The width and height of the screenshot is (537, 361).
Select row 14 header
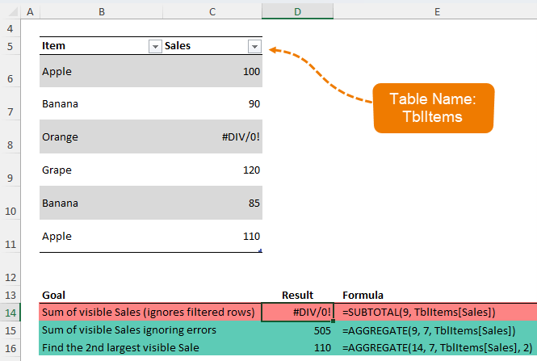pyautogui.click(x=10, y=313)
